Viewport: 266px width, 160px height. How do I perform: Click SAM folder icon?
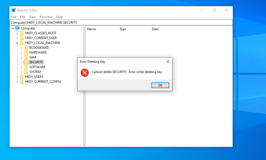pos(26,57)
